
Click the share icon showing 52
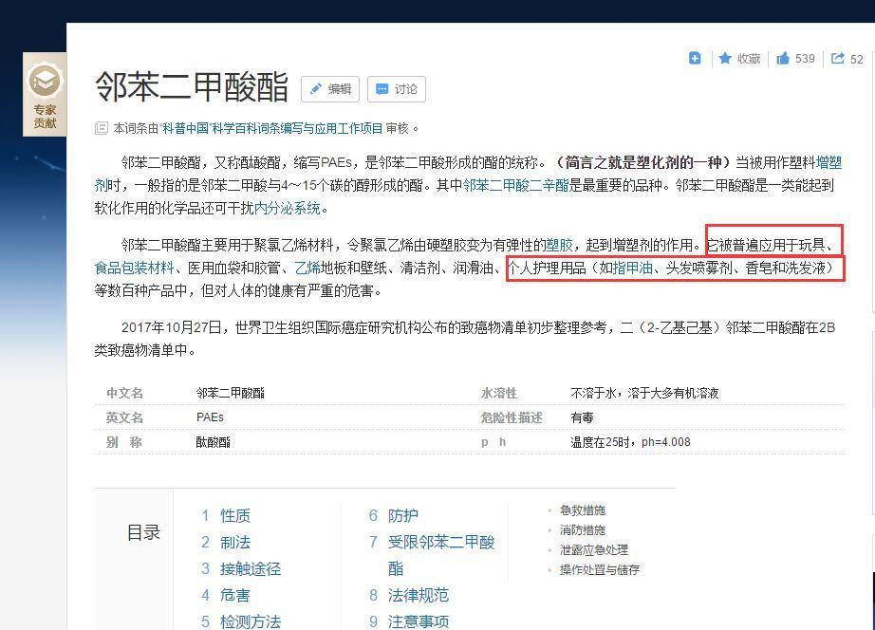tap(838, 59)
